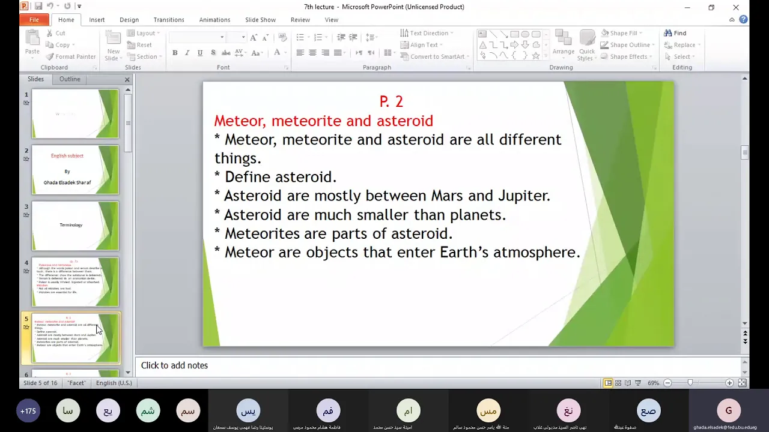Image resolution: width=769 pixels, height=432 pixels.
Task: Toggle underline formatting
Action: (x=200, y=53)
